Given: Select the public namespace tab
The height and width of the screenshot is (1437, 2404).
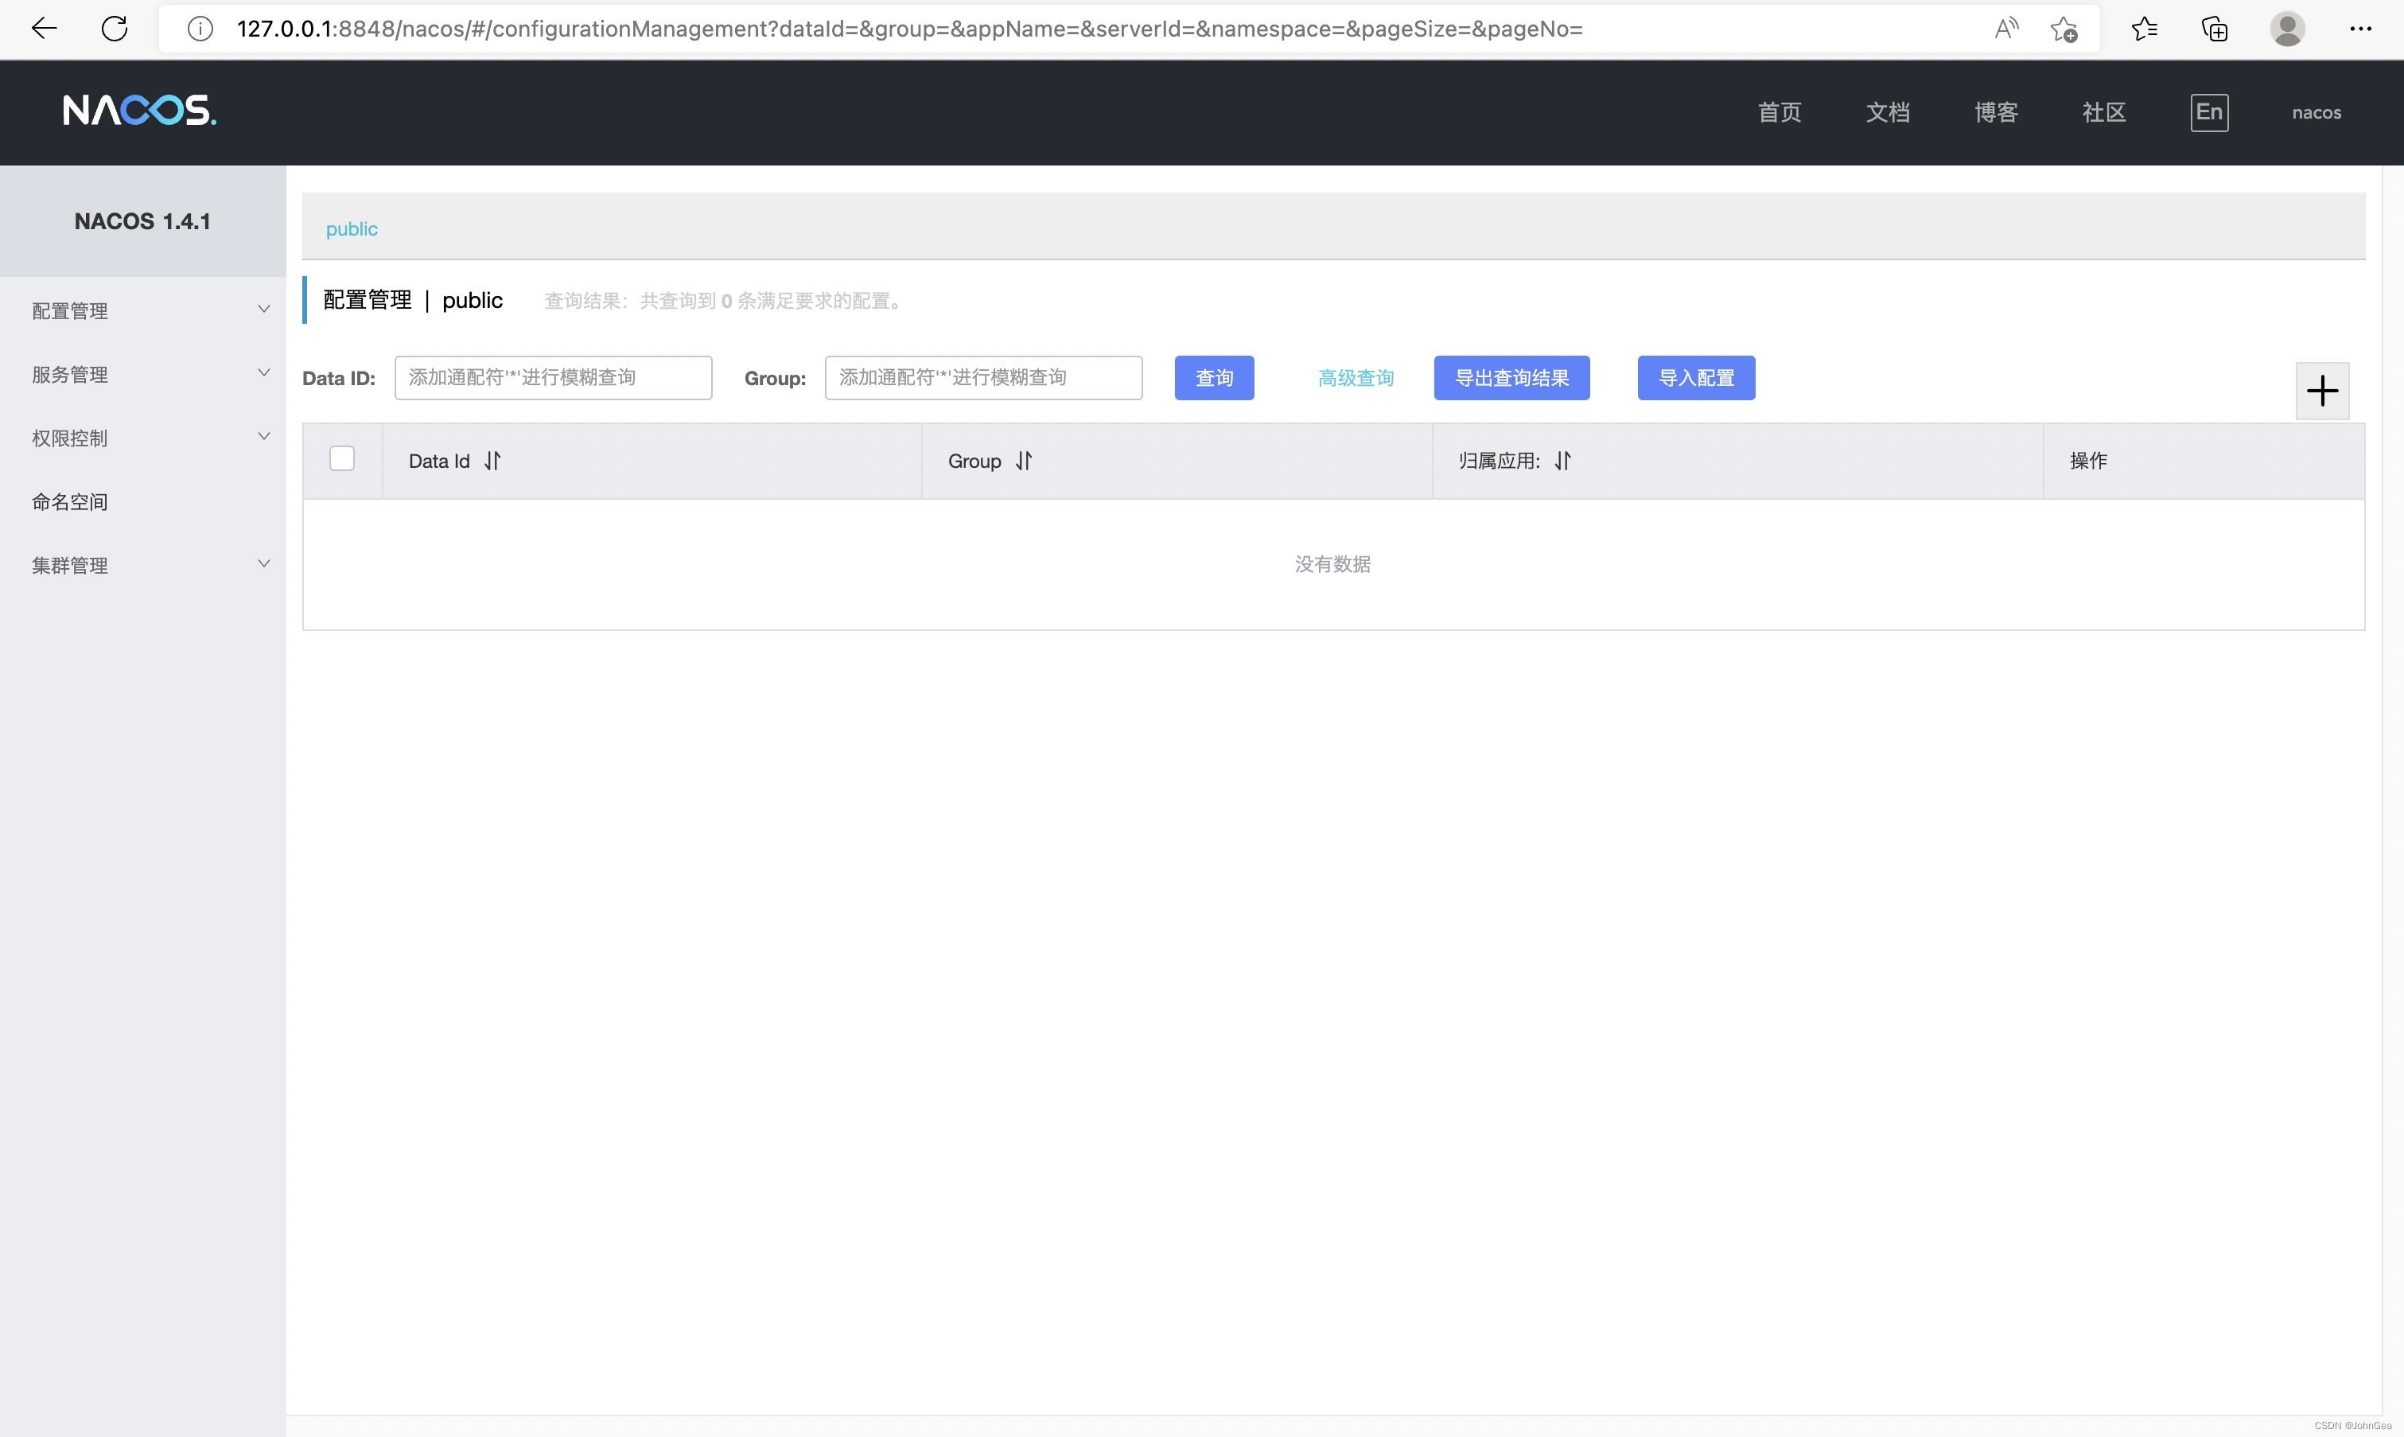Looking at the screenshot, I should 352,228.
